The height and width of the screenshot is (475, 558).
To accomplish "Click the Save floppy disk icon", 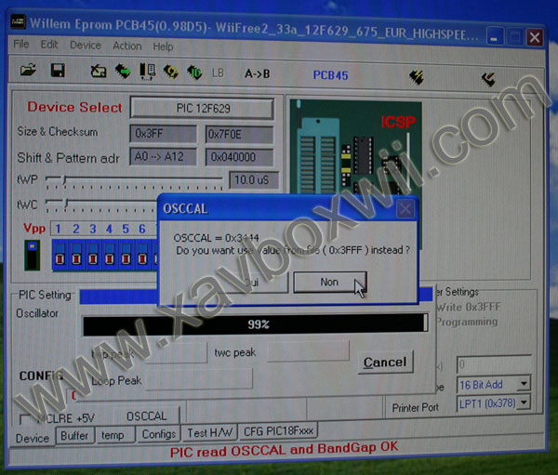I will coord(58,70).
